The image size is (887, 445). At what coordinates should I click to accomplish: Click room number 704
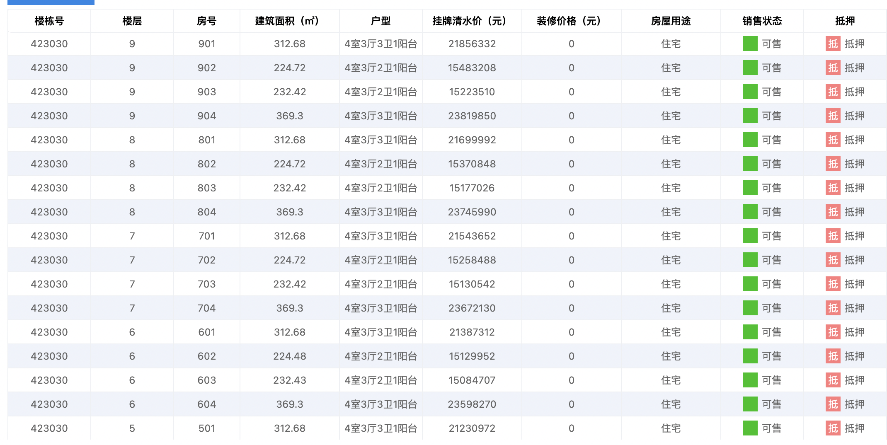tap(207, 308)
